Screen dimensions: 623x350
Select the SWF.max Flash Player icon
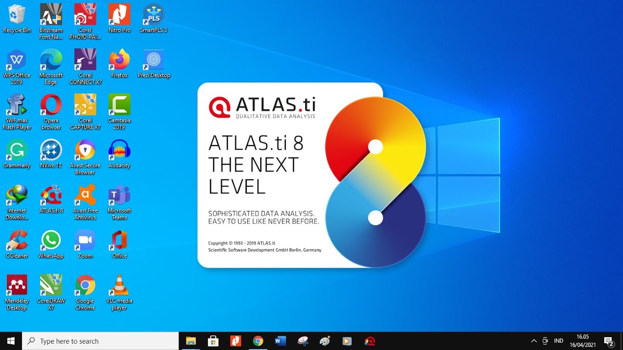[17, 112]
